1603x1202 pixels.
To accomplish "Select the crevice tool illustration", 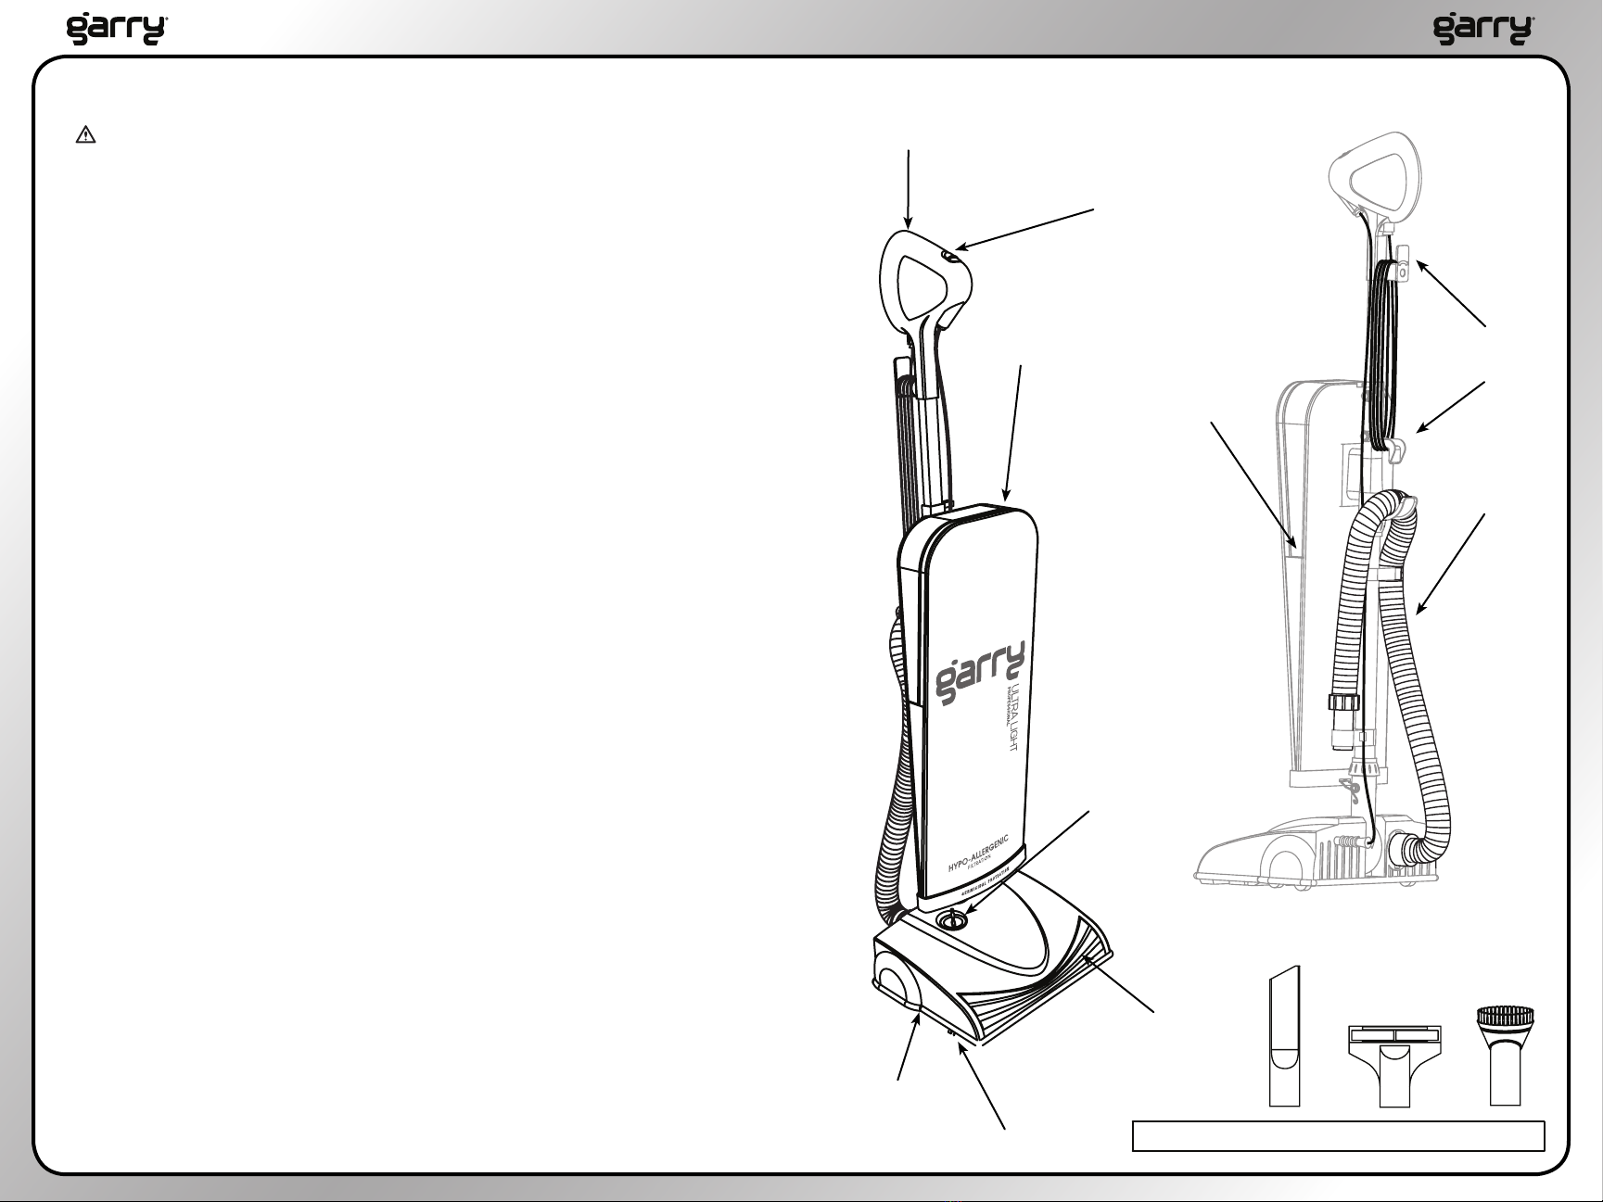I will click(x=1284, y=1036).
